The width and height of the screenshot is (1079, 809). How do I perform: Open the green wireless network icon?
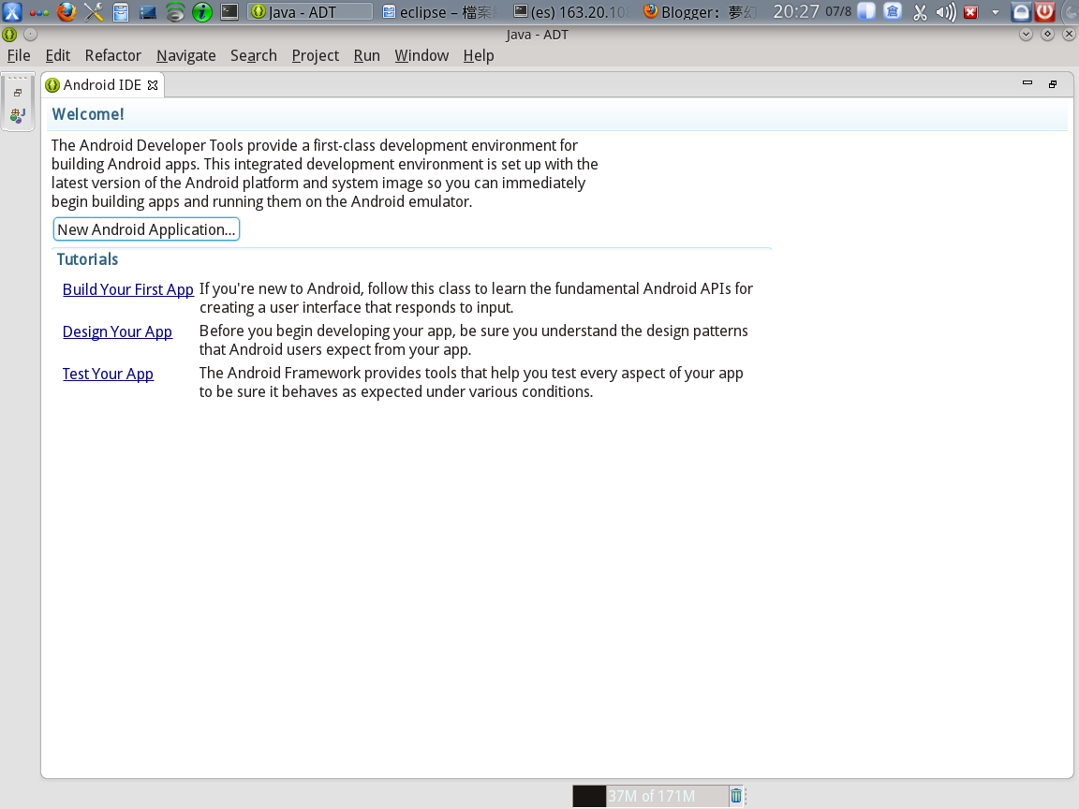(x=175, y=11)
